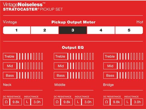Click the Neck DC resistance ohm symbol

point(6,102)
